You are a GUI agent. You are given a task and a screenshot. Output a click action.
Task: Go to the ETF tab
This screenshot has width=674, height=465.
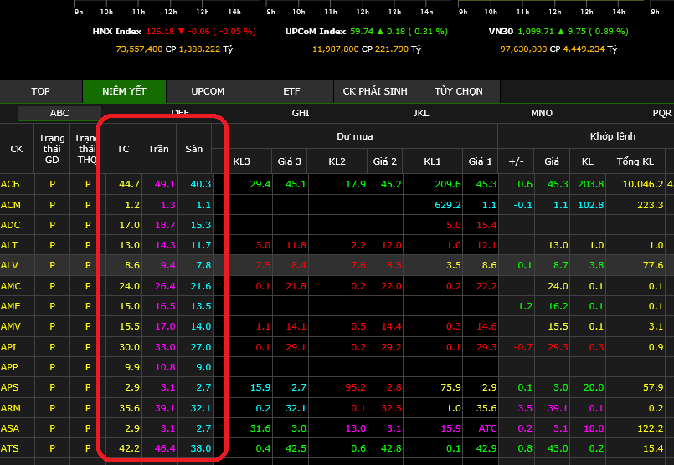pos(291,91)
